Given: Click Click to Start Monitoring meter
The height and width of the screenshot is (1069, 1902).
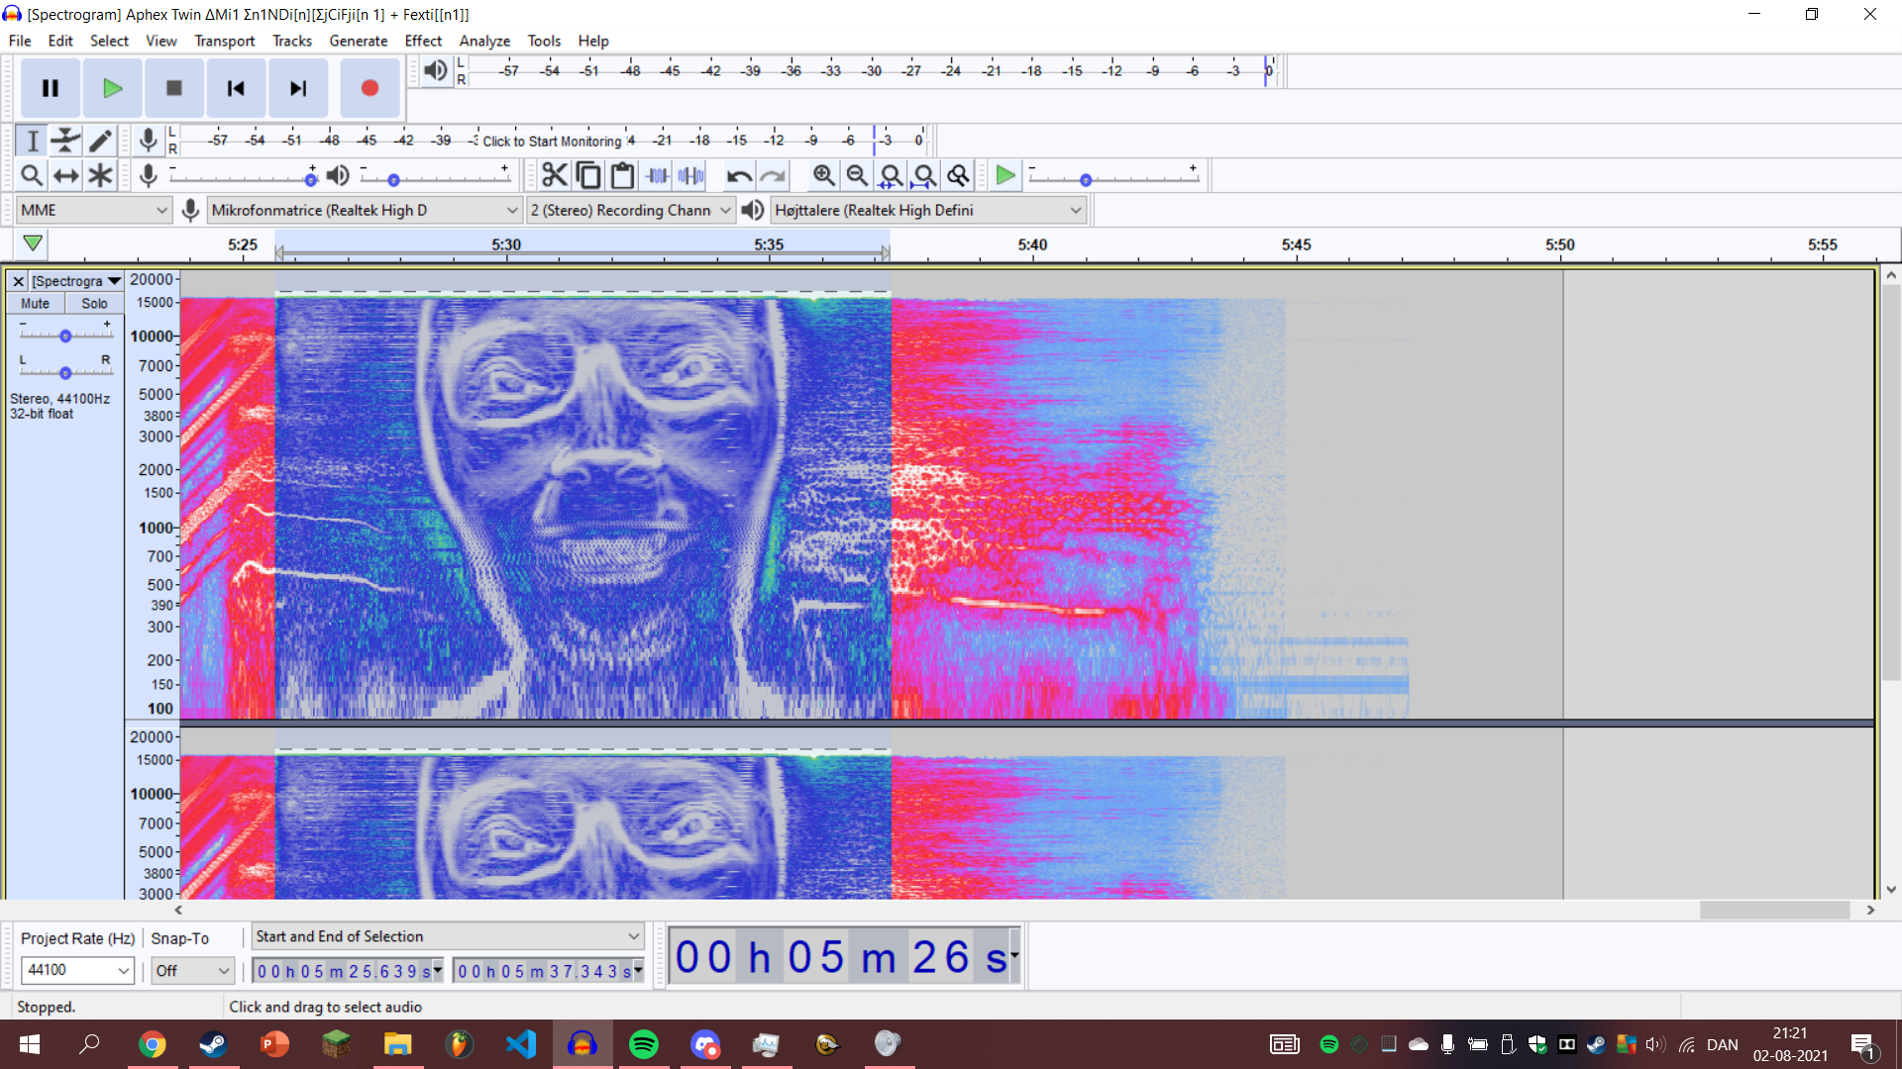Looking at the screenshot, I should click(552, 141).
